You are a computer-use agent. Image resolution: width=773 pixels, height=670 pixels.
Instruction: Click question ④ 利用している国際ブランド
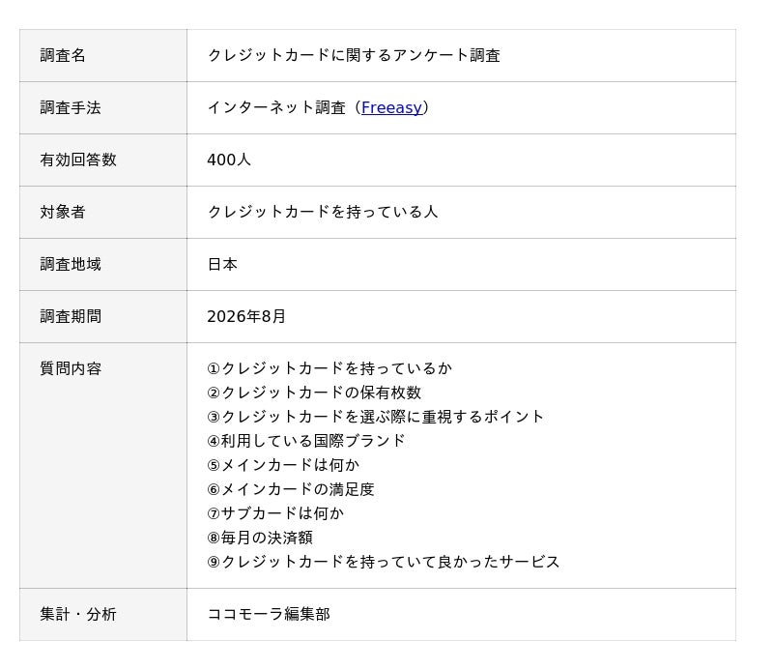pyautogui.click(x=306, y=441)
